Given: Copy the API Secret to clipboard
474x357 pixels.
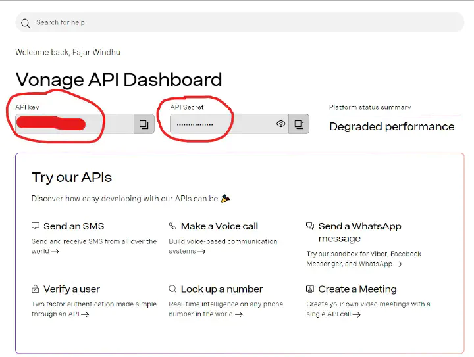Looking at the screenshot, I should tap(299, 124).
